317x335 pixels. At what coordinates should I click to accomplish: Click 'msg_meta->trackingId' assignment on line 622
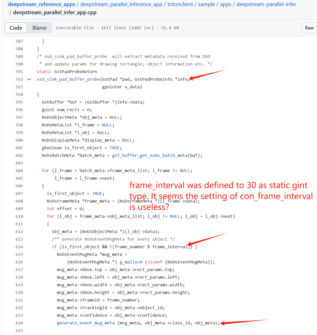point(111,308)
